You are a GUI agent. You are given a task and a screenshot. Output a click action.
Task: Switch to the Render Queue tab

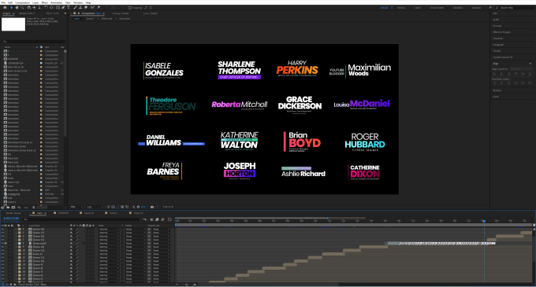point(13,213)
